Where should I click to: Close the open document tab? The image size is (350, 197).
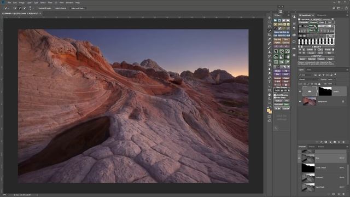40,13
